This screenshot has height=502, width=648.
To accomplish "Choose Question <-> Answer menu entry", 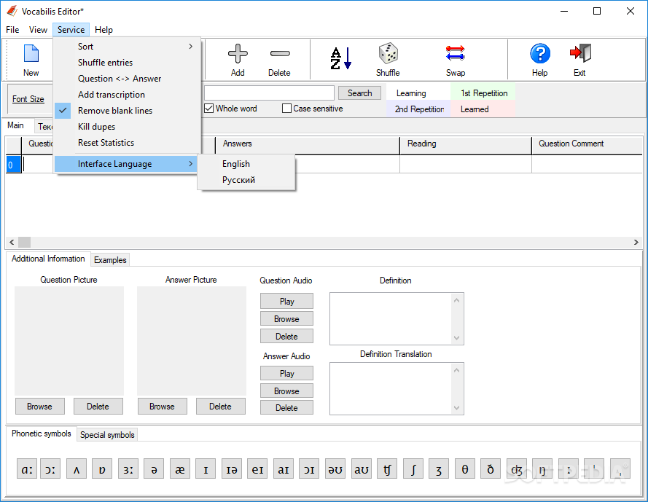I will click(128, 79).
